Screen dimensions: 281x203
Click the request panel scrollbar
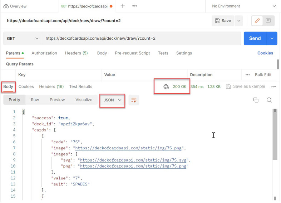[x=278, y=64]
